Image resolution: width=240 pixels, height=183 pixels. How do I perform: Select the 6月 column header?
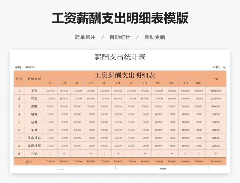[118, 83]
